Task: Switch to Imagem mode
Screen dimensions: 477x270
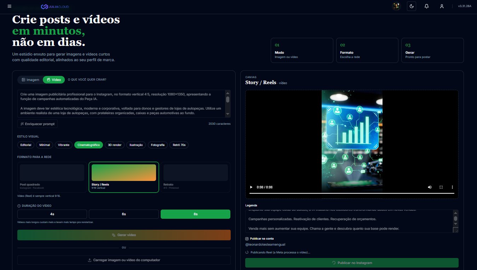Action: [x=30, y=80]
